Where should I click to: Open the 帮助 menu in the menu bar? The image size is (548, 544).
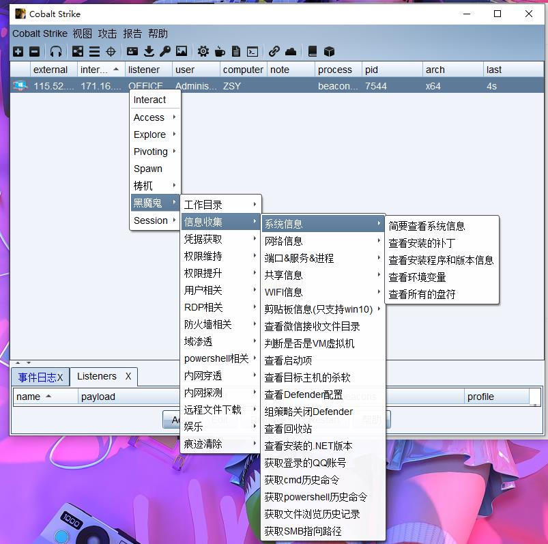pyautogui.click(x=158, y=33)
